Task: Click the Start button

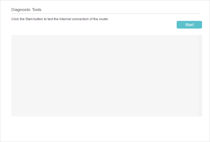Action: pos(189,25)
